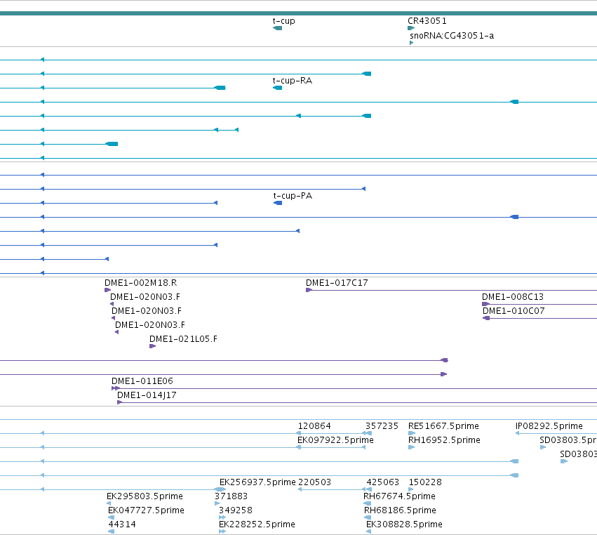Select the RH68186.5prime label
The width and height of the screenshot is (597, 535).
point(400,510)
